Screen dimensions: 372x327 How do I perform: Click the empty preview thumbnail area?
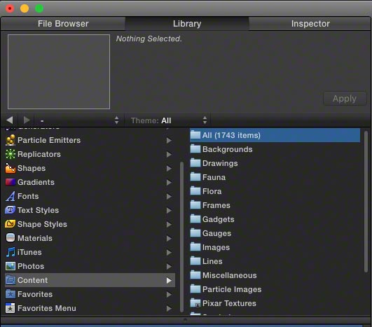click(59, 71)
